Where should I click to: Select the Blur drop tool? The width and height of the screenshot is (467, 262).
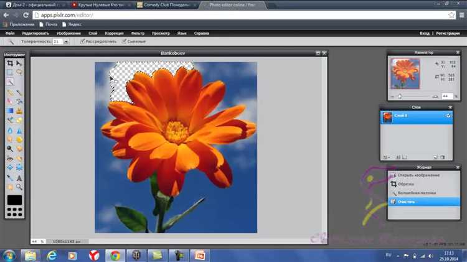coord(10,131)
